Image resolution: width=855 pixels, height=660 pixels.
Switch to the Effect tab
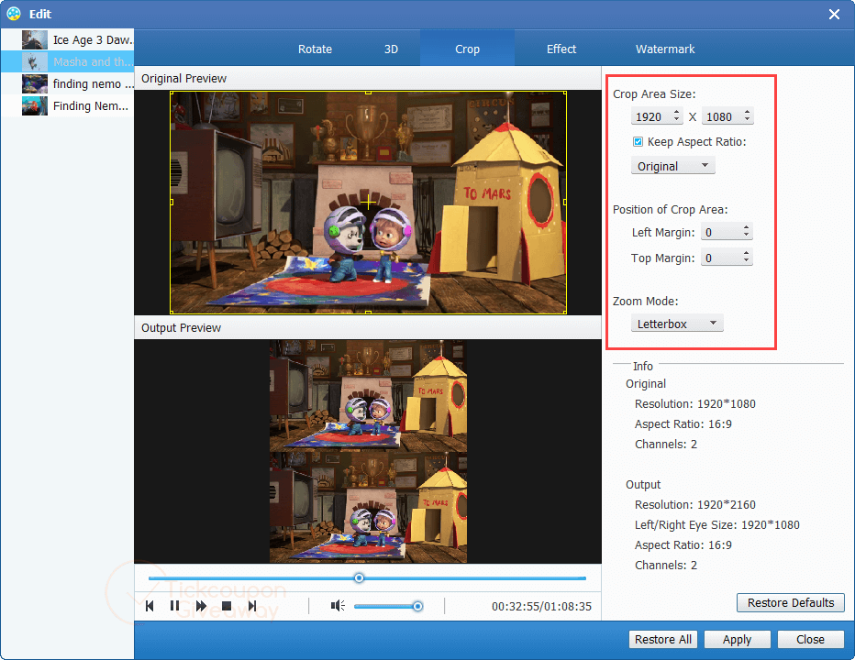[x=561, y=49]
